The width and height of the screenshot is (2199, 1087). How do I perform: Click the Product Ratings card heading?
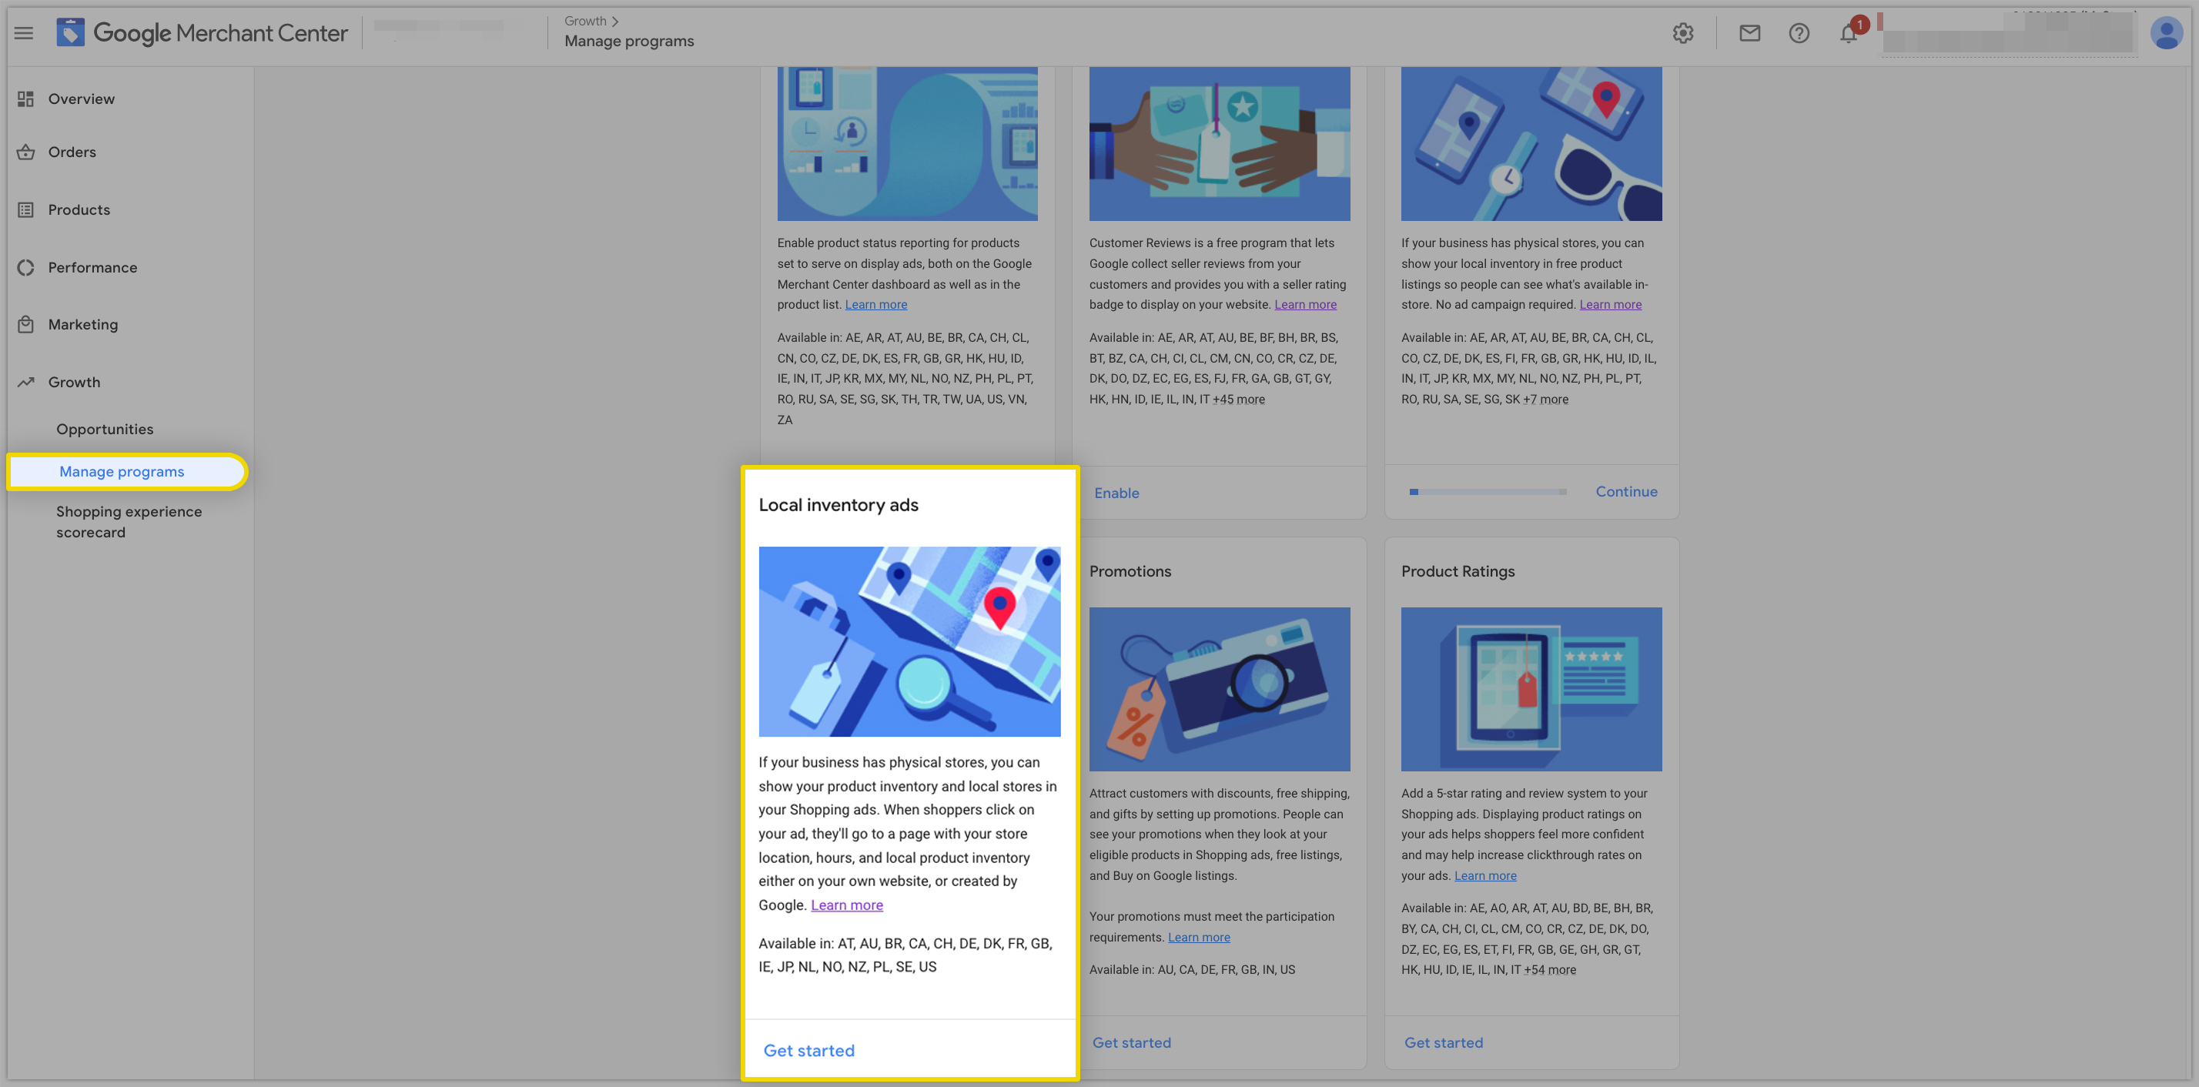pyautogui.click(x=1458, y=572)
